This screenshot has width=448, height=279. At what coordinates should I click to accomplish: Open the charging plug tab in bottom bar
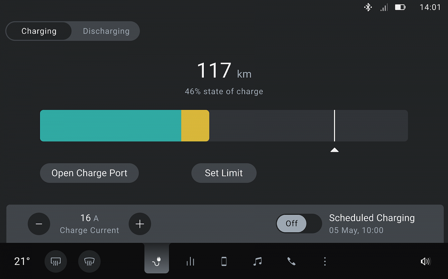pos(156,258)
